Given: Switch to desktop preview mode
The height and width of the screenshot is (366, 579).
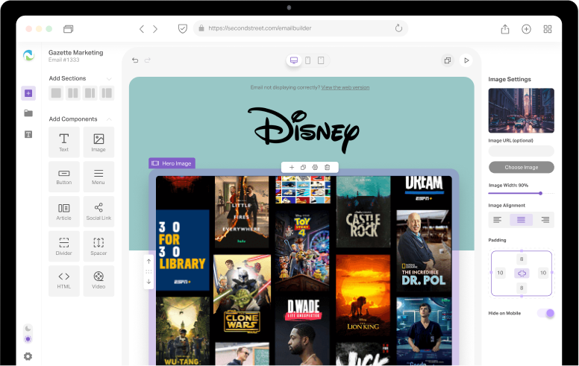Looking at the screenshot, I should [294, 60].
